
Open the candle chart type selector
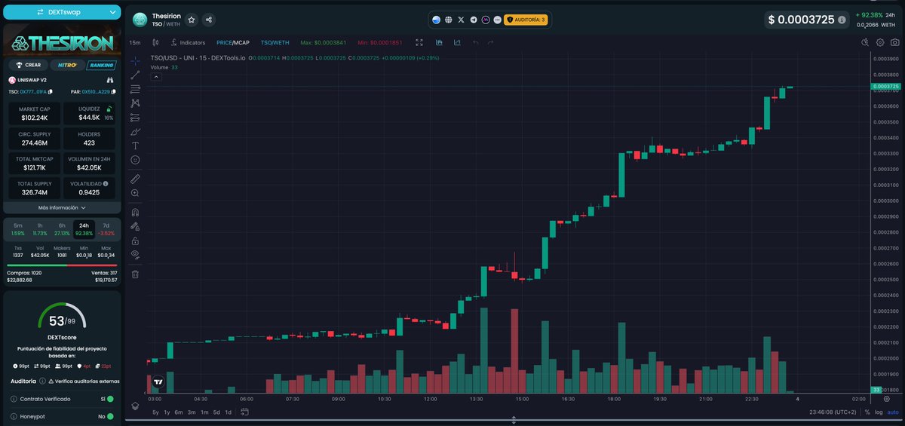155,43
